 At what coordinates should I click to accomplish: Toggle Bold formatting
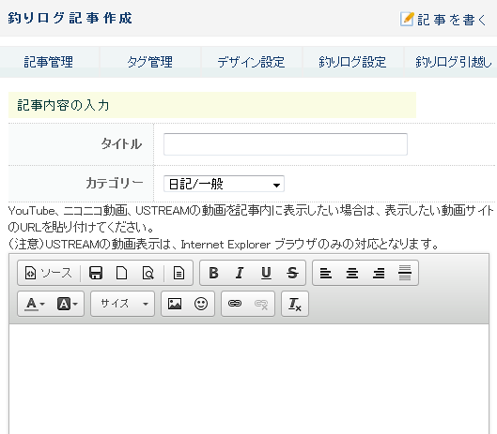click(x=214, y=273)
